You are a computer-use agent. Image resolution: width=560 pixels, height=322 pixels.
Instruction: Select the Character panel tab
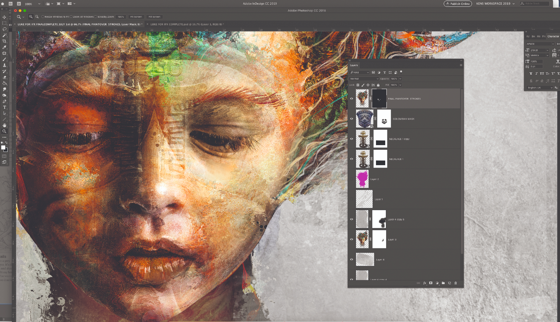tap(553, 36)
